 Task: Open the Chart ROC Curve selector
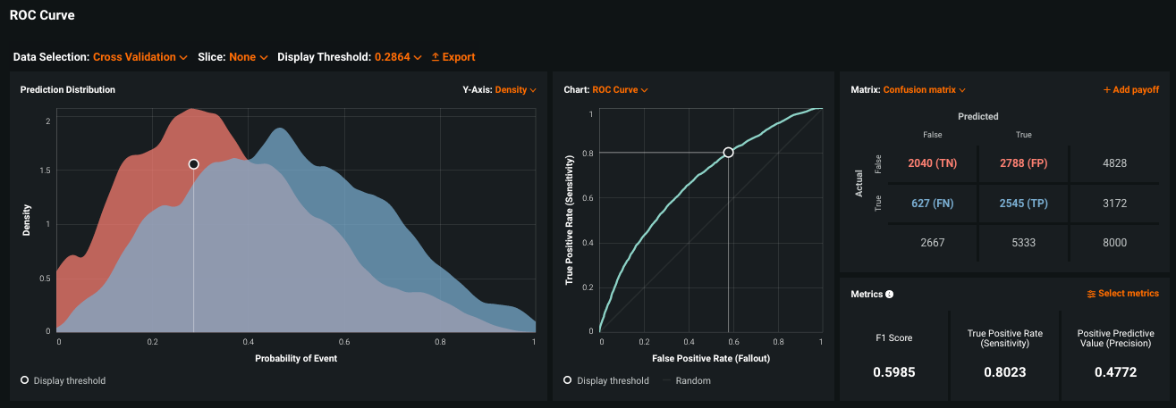pyautogui.click(x=619, y=90)
